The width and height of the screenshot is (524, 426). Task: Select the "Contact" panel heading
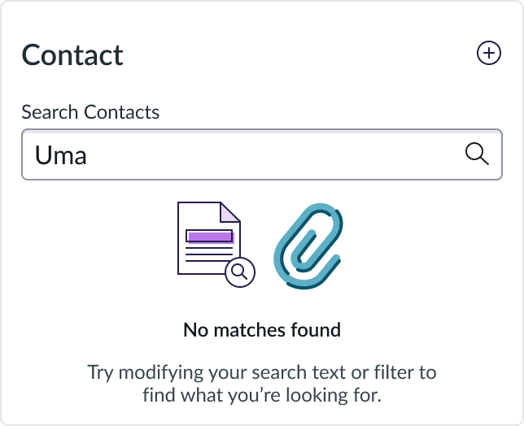click(x=72, y=54)
